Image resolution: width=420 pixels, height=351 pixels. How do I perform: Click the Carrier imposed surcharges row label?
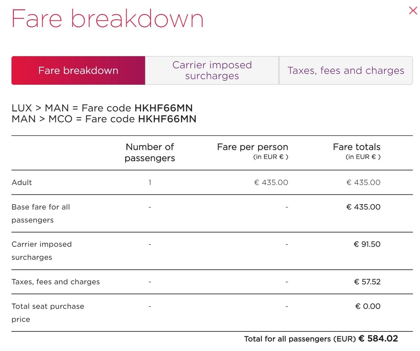(x=41, y=250)
